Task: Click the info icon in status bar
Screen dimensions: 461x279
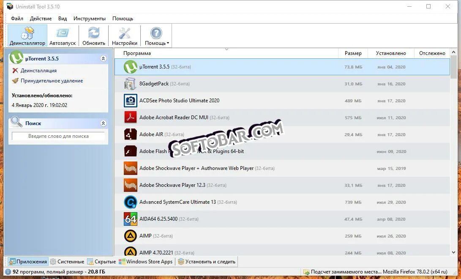Action: tap(8, 272)
